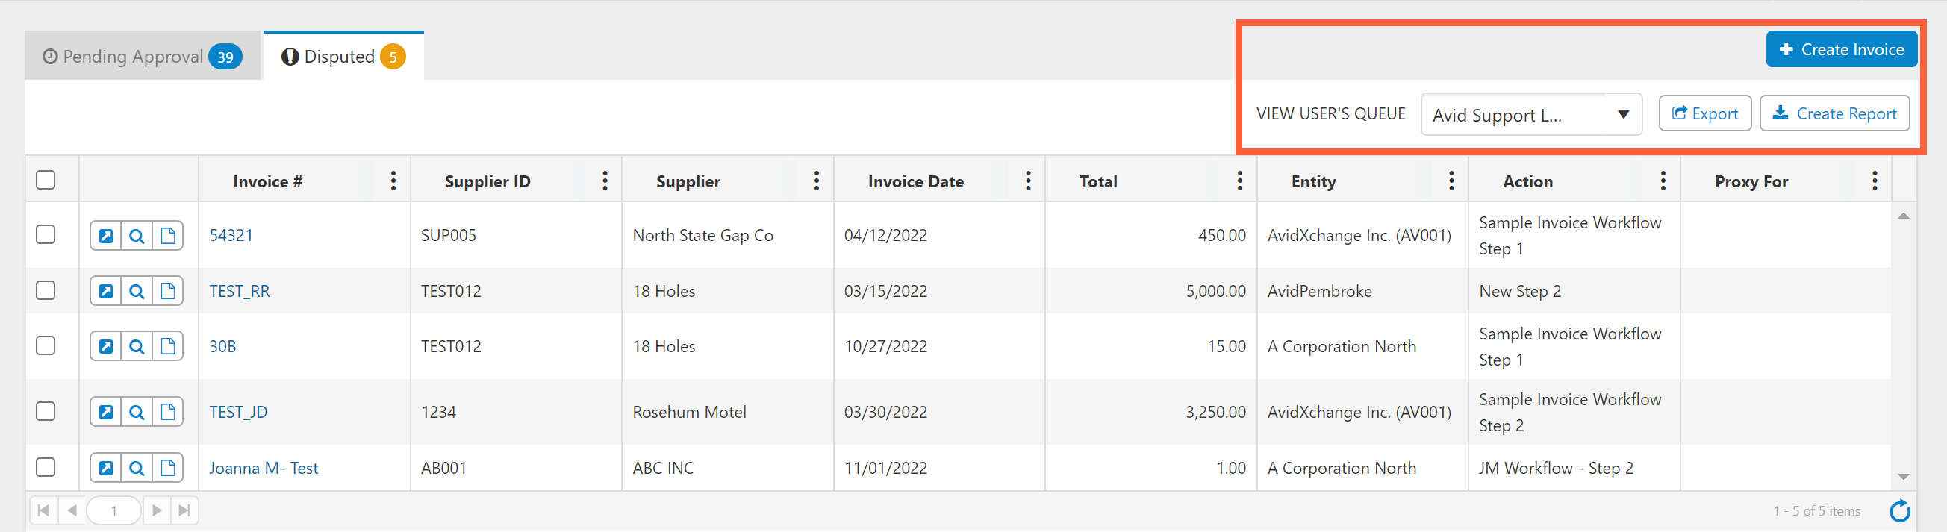Click the page number input field
Image resolution: width=1947 pixels, height=532 pixels.
tap(114, 511)
